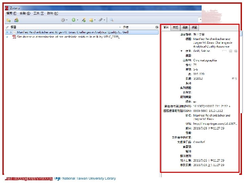The width and height of the screenshot is (244, 183).
Task: Open the dropdown arrow beside New Note icon
Action: (x=95, y=20)
